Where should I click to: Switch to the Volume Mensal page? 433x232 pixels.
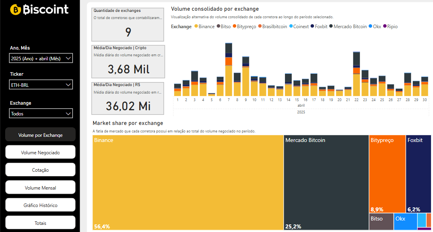40,188
